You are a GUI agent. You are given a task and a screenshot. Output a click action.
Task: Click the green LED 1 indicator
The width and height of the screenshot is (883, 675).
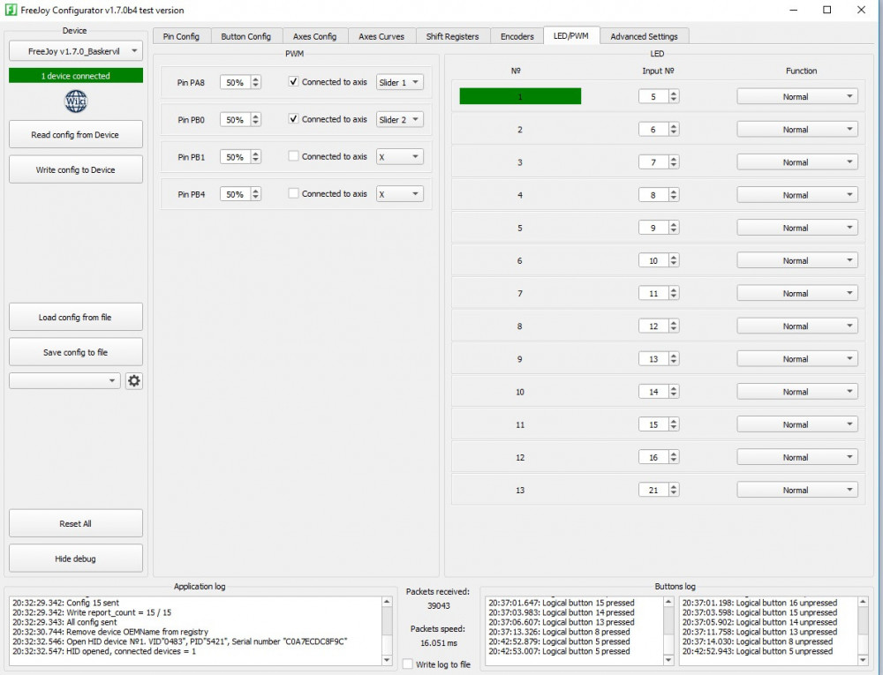[x=520, y=96]
